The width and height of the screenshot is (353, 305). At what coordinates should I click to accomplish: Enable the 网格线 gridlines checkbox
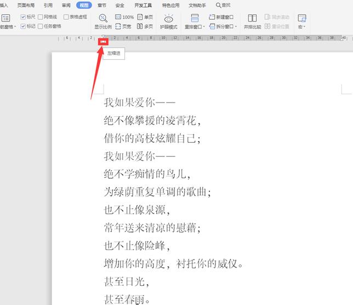[41, 17]
